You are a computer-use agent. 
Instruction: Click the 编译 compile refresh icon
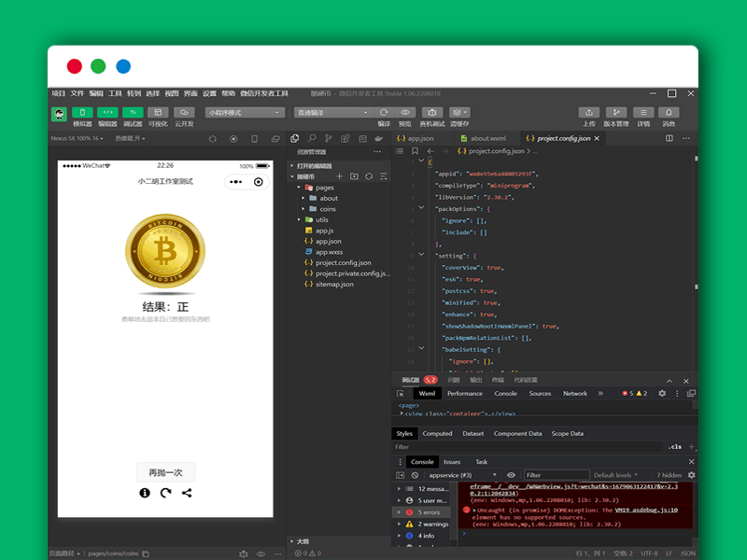pos(384,112)
